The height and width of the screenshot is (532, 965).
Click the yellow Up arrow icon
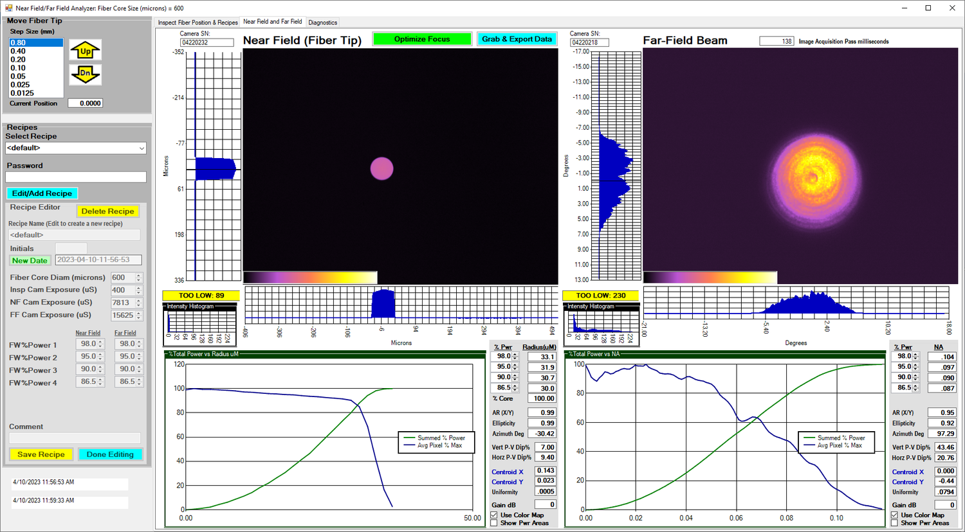tap(85, 51)
